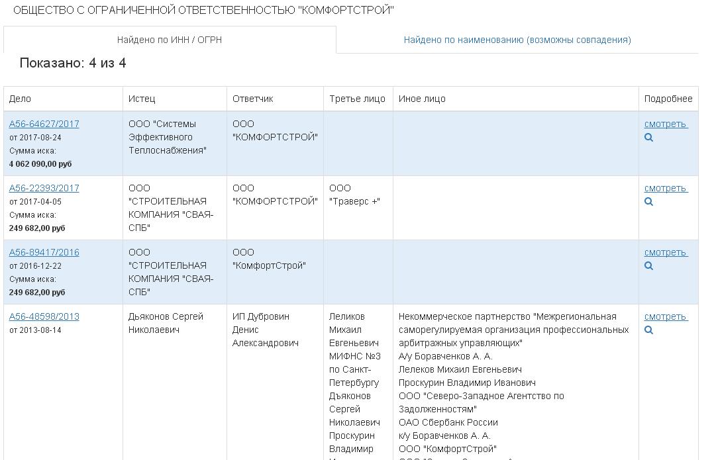This screenshot has width=714, height=460.
Task: Click magnifier icon for case A56-89417/2016
Action: 649,265
